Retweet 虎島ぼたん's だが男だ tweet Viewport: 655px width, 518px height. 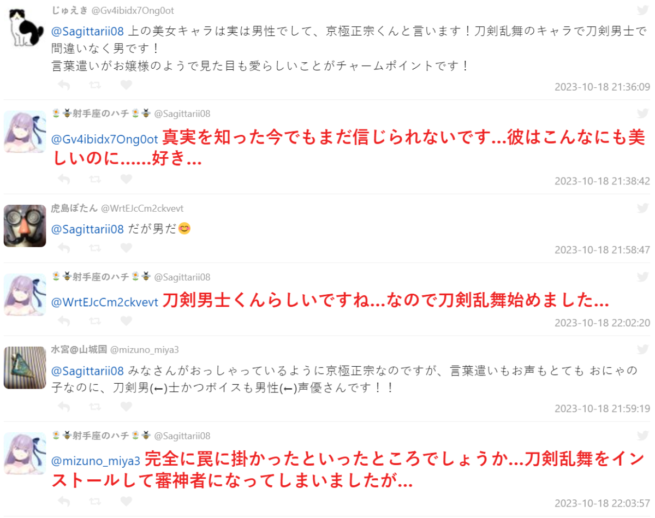coord(95,248)
